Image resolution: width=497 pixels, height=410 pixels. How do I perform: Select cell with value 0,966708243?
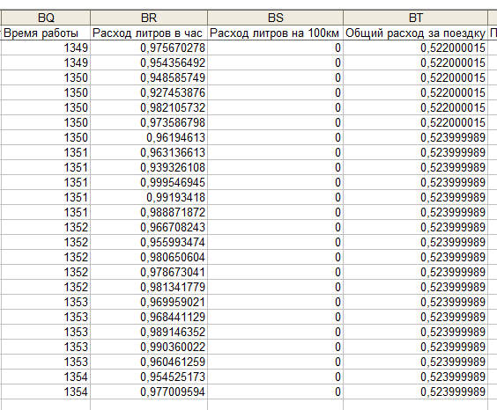(149, 228)
